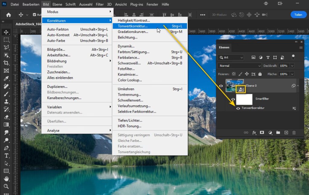Open the Filter menu in menu bar

(100, 5)
